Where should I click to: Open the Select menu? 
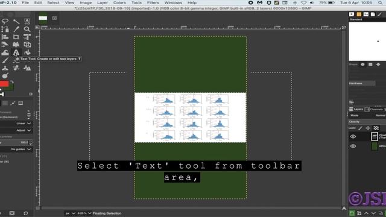coord(53,2)
